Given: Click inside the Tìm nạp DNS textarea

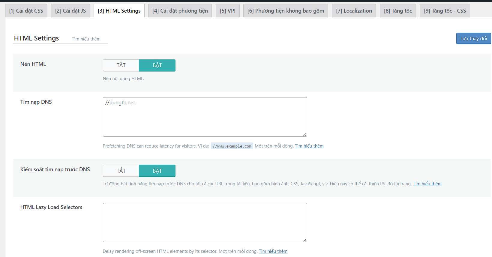Looking at the screenshot, I should [205, 117].
